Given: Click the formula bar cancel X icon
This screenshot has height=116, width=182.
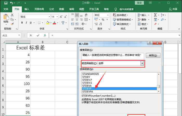Looking at the screenshot, I should pos(31,35).
